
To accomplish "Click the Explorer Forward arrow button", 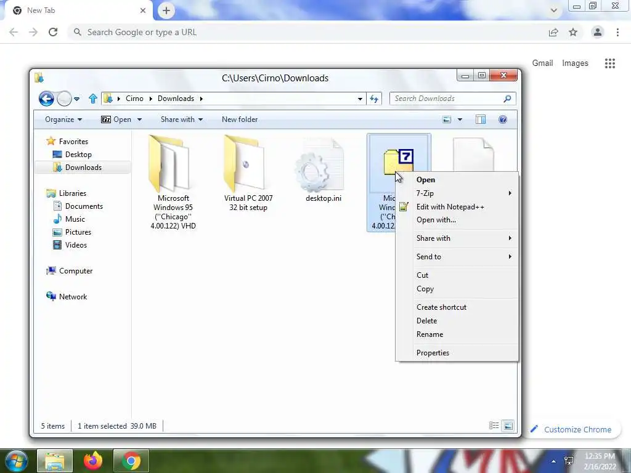I will pyautogui.click(x=64, y=99).
